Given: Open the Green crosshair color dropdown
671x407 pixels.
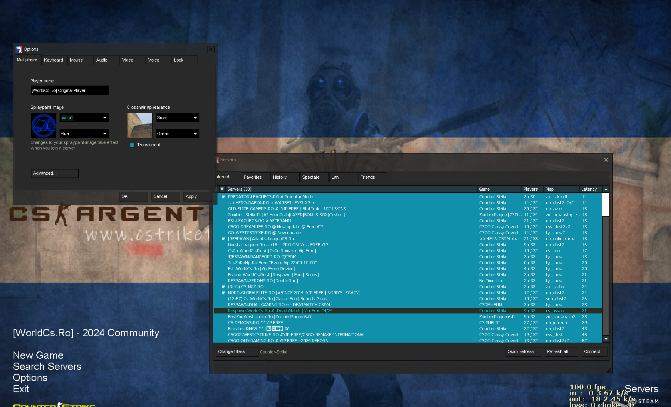Looking at the screenshot, I should click(x=177, y=134).
